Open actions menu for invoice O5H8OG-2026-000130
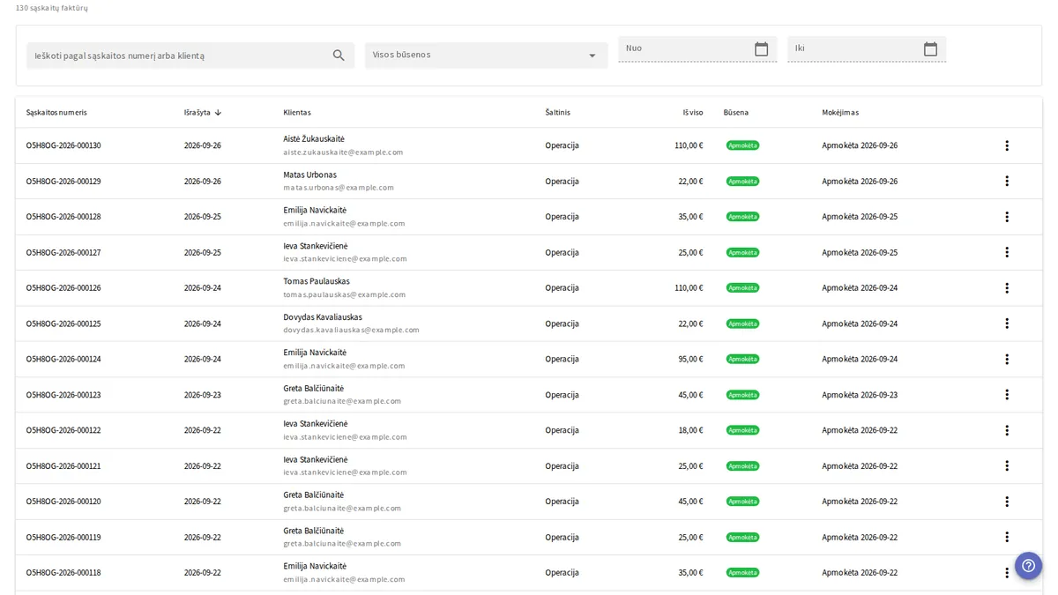Screen dimensions: 1058x595 click(1007, 145)
